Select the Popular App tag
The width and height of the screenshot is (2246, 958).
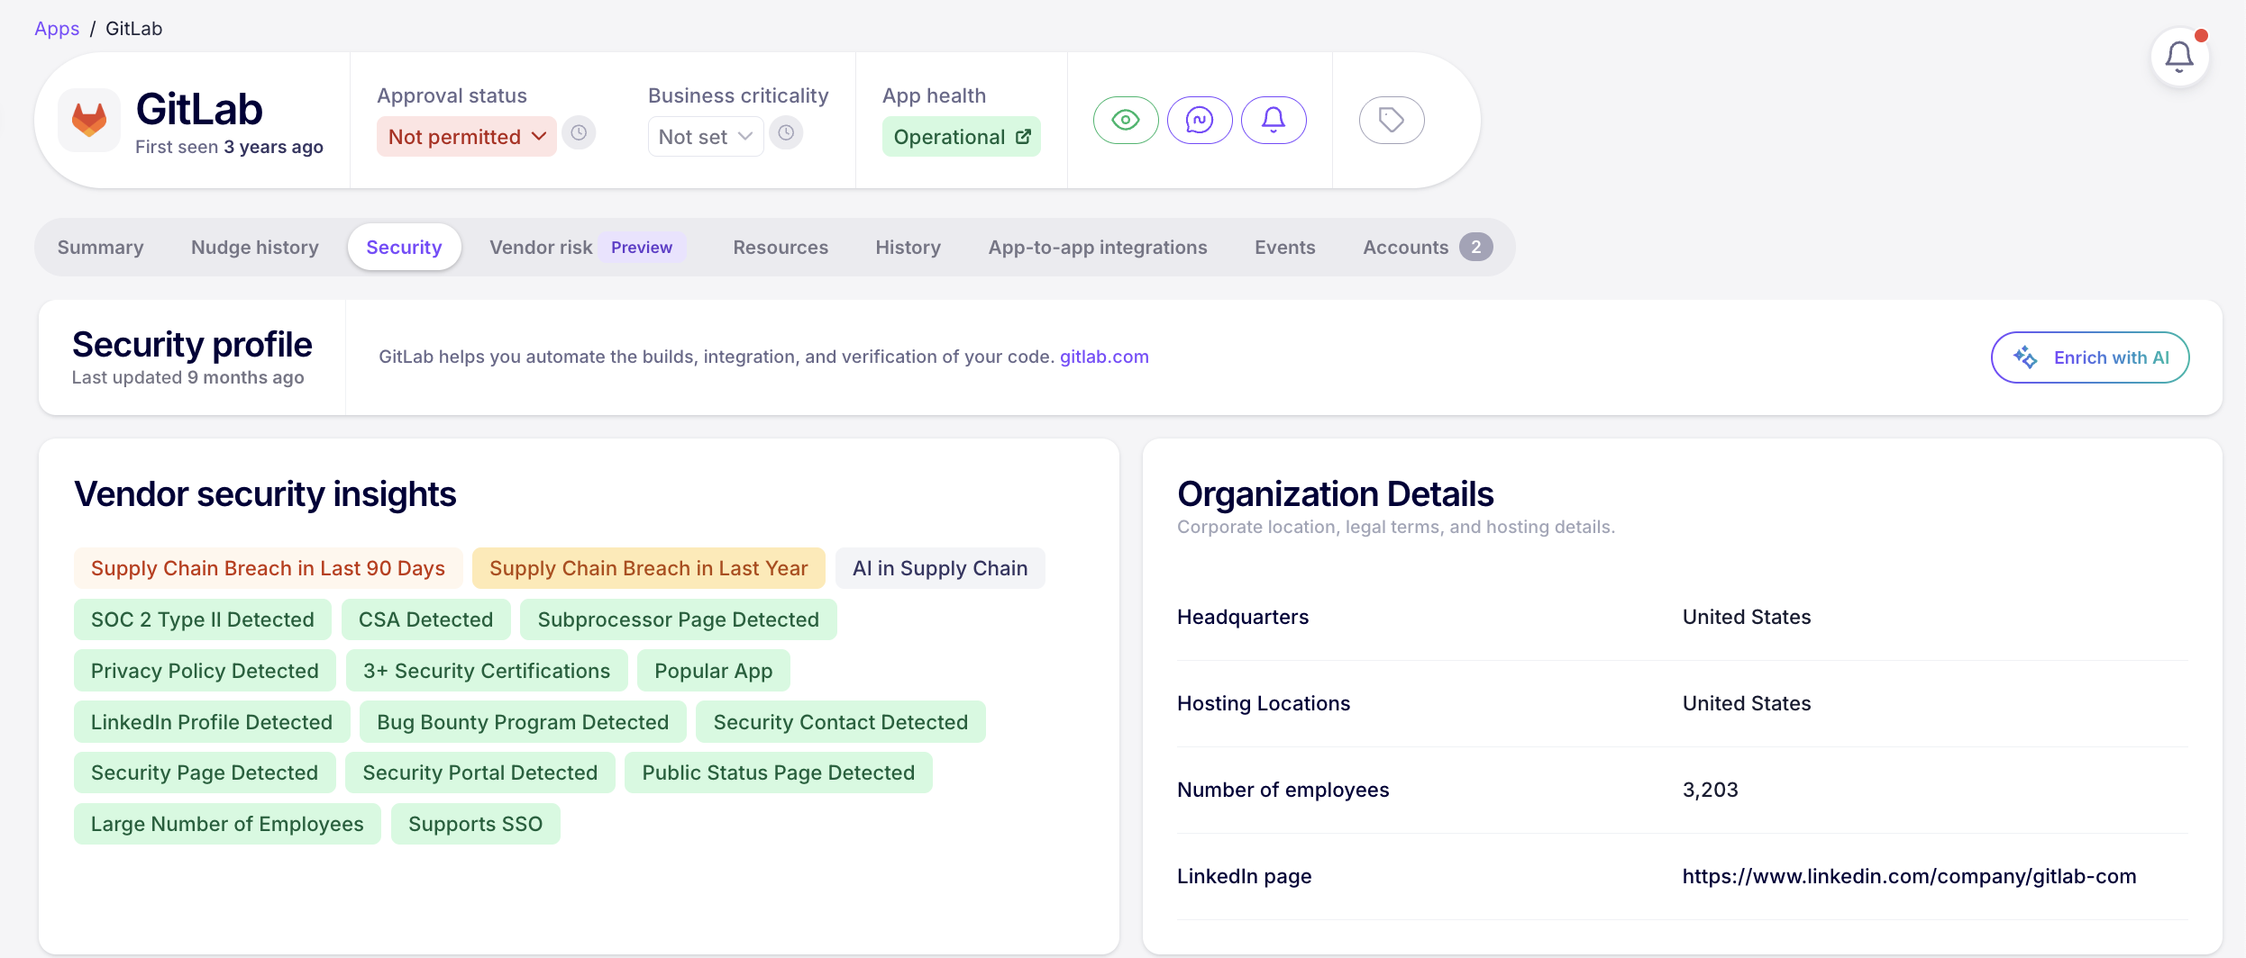tap(713, 671)
